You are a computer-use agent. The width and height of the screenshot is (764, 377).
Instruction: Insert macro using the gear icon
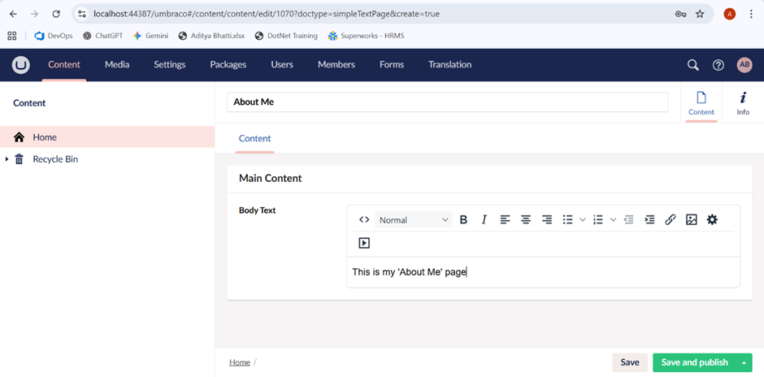click(712, 219)
